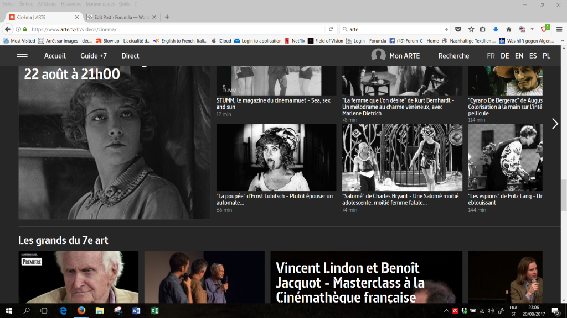Reload the current page
Image resolution: width=567 pixels, height=318 pixels.
[x=331, y=29]
